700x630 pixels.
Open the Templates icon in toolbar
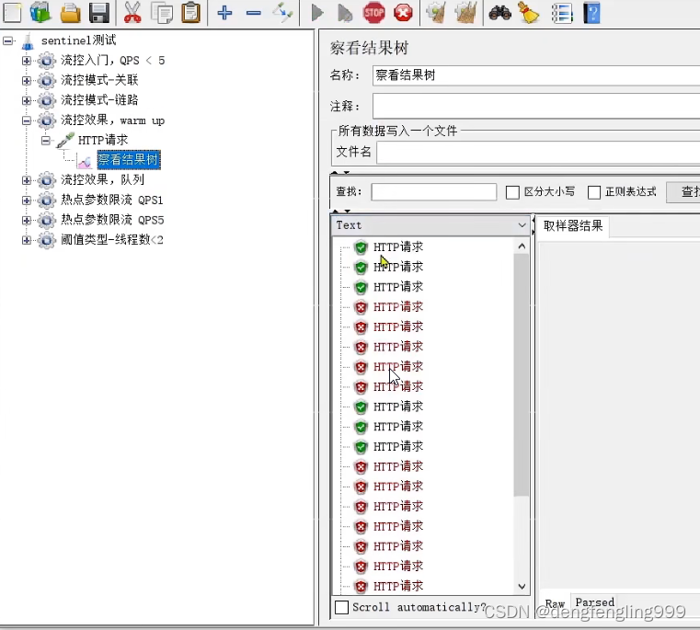click(x=40, y=13)
